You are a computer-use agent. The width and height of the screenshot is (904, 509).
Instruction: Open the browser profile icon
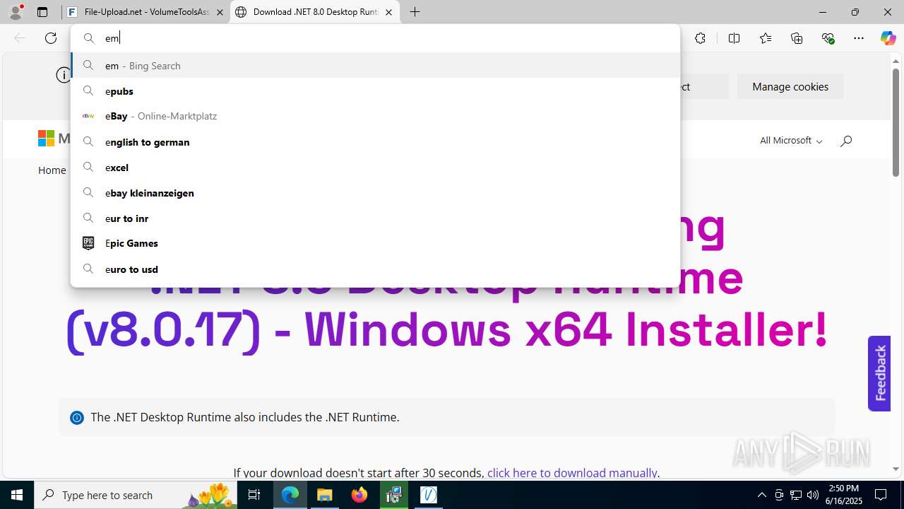click(x=16, y=12)
